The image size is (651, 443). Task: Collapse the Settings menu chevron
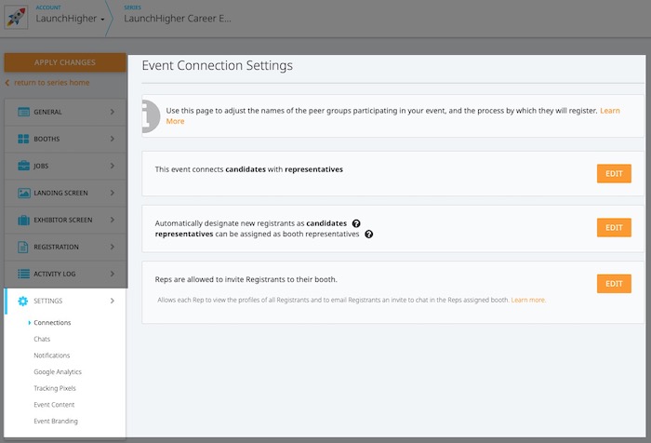[113, 301]
